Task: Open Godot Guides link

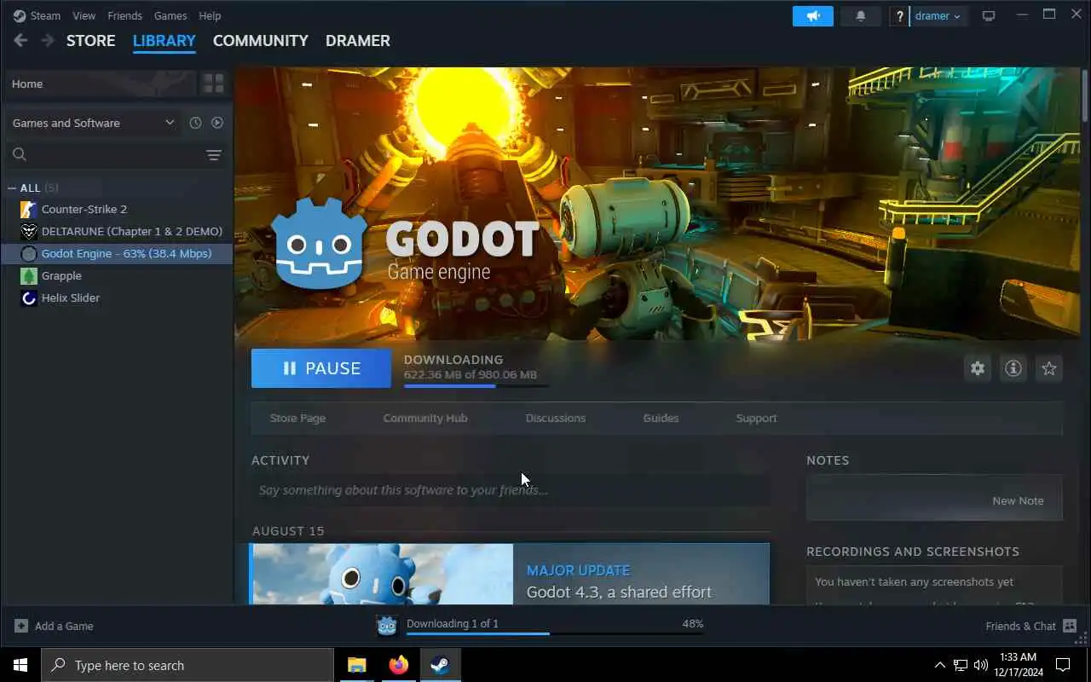Action: [x=661, y=418]
